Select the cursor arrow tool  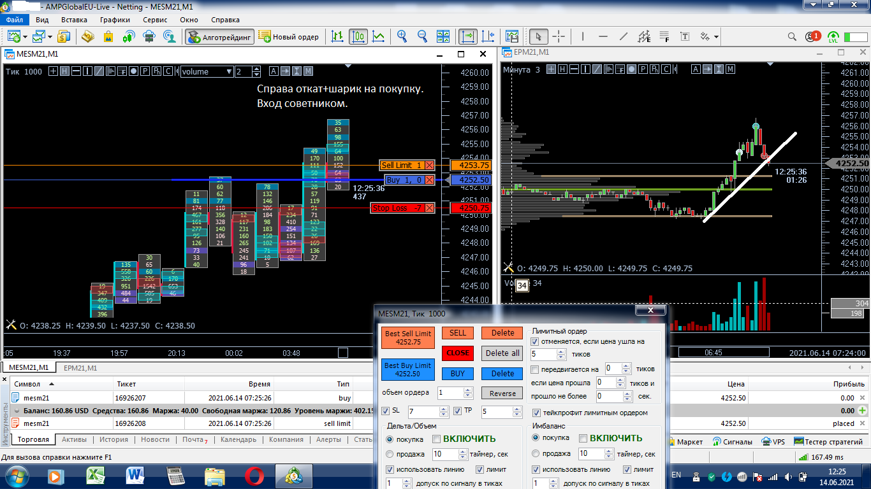(x=539, y=37)
